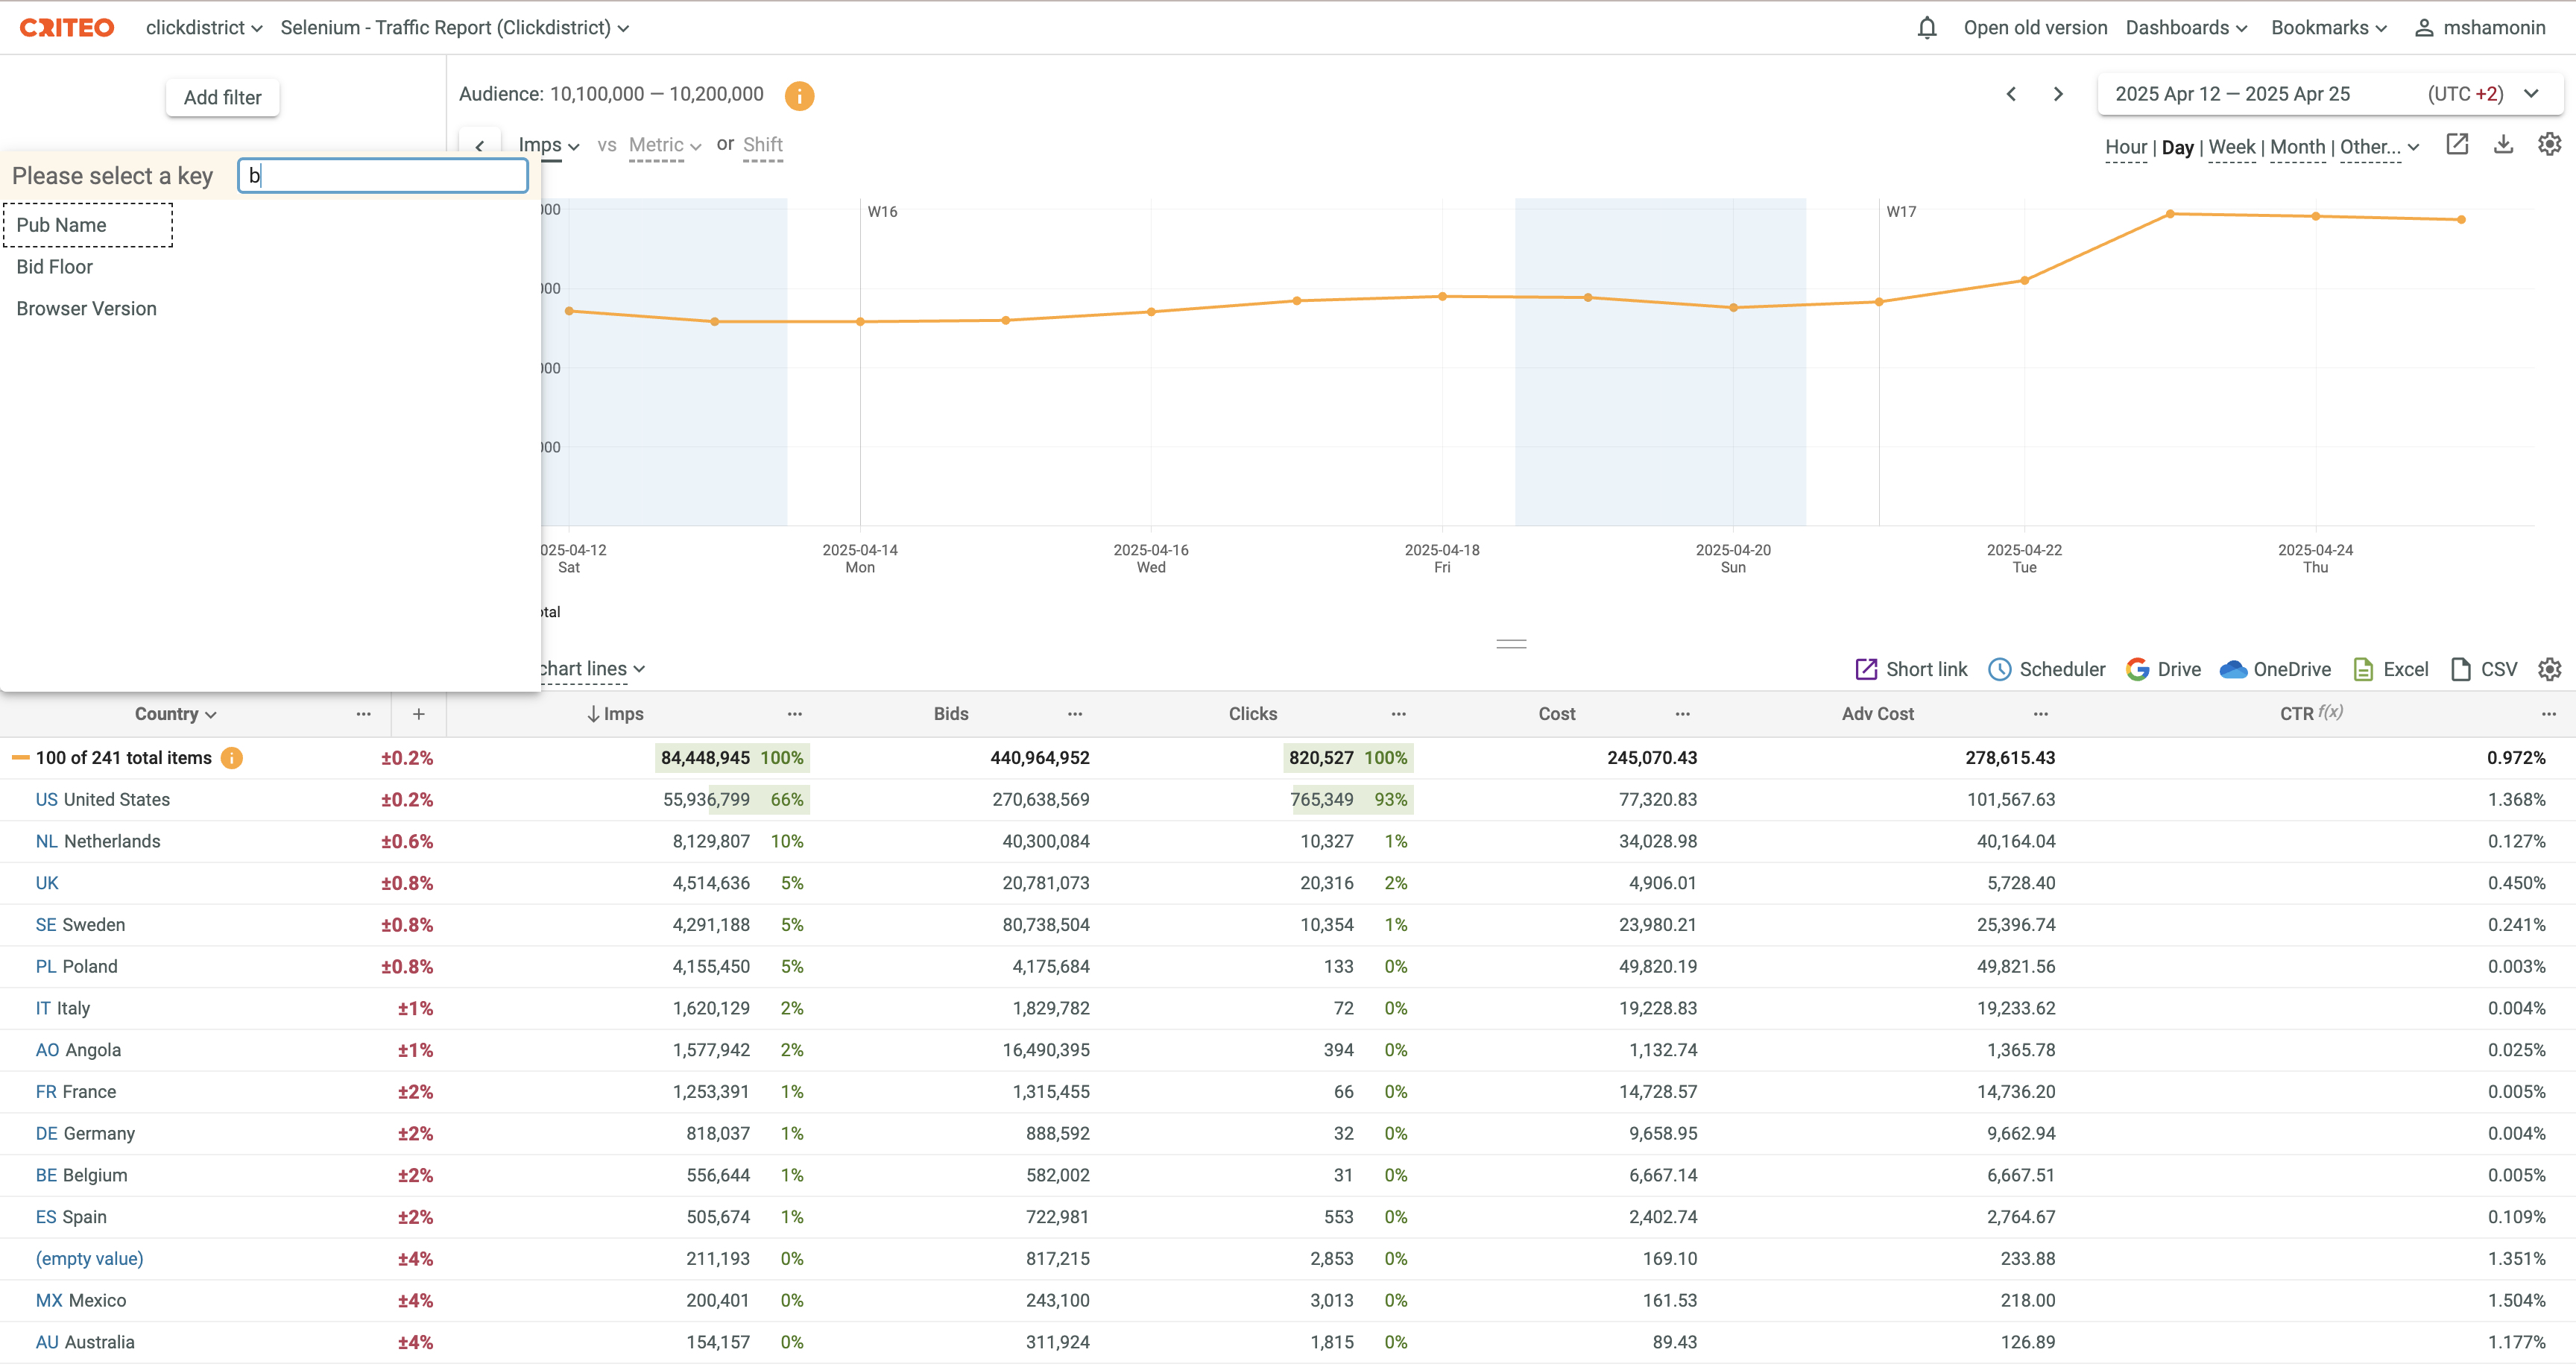Add a column with plus icon
The image size is (2576, 1370).
(418, 714)
